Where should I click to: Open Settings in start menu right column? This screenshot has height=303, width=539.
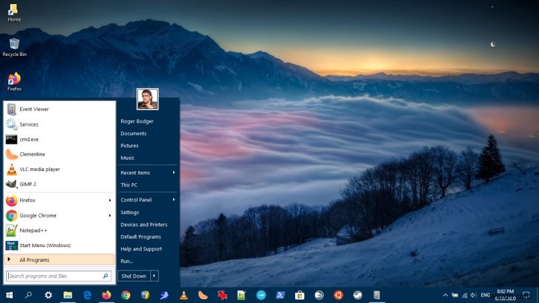[129, 212]
